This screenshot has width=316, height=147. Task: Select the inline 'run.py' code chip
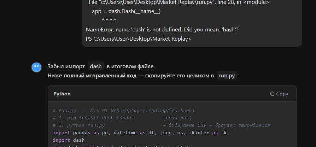tap(227, 75)
